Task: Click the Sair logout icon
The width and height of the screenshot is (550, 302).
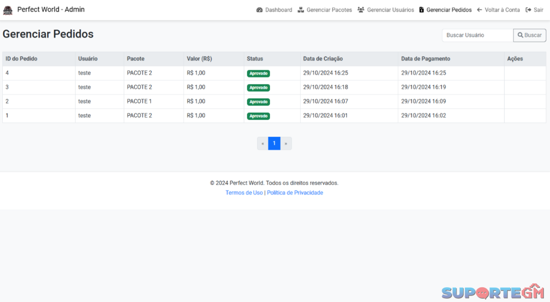Action: coord(529,10)
